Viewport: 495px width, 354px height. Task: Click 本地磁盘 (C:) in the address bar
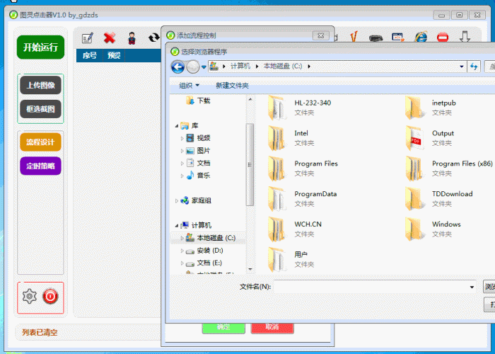(x=283, y=66)
